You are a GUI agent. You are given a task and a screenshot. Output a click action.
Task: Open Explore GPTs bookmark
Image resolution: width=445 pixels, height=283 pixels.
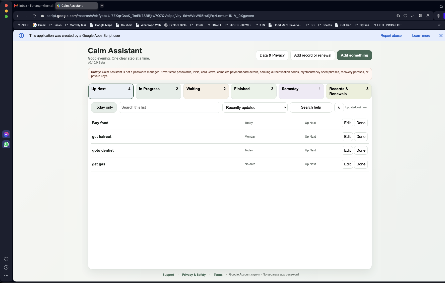click(175, 25)
